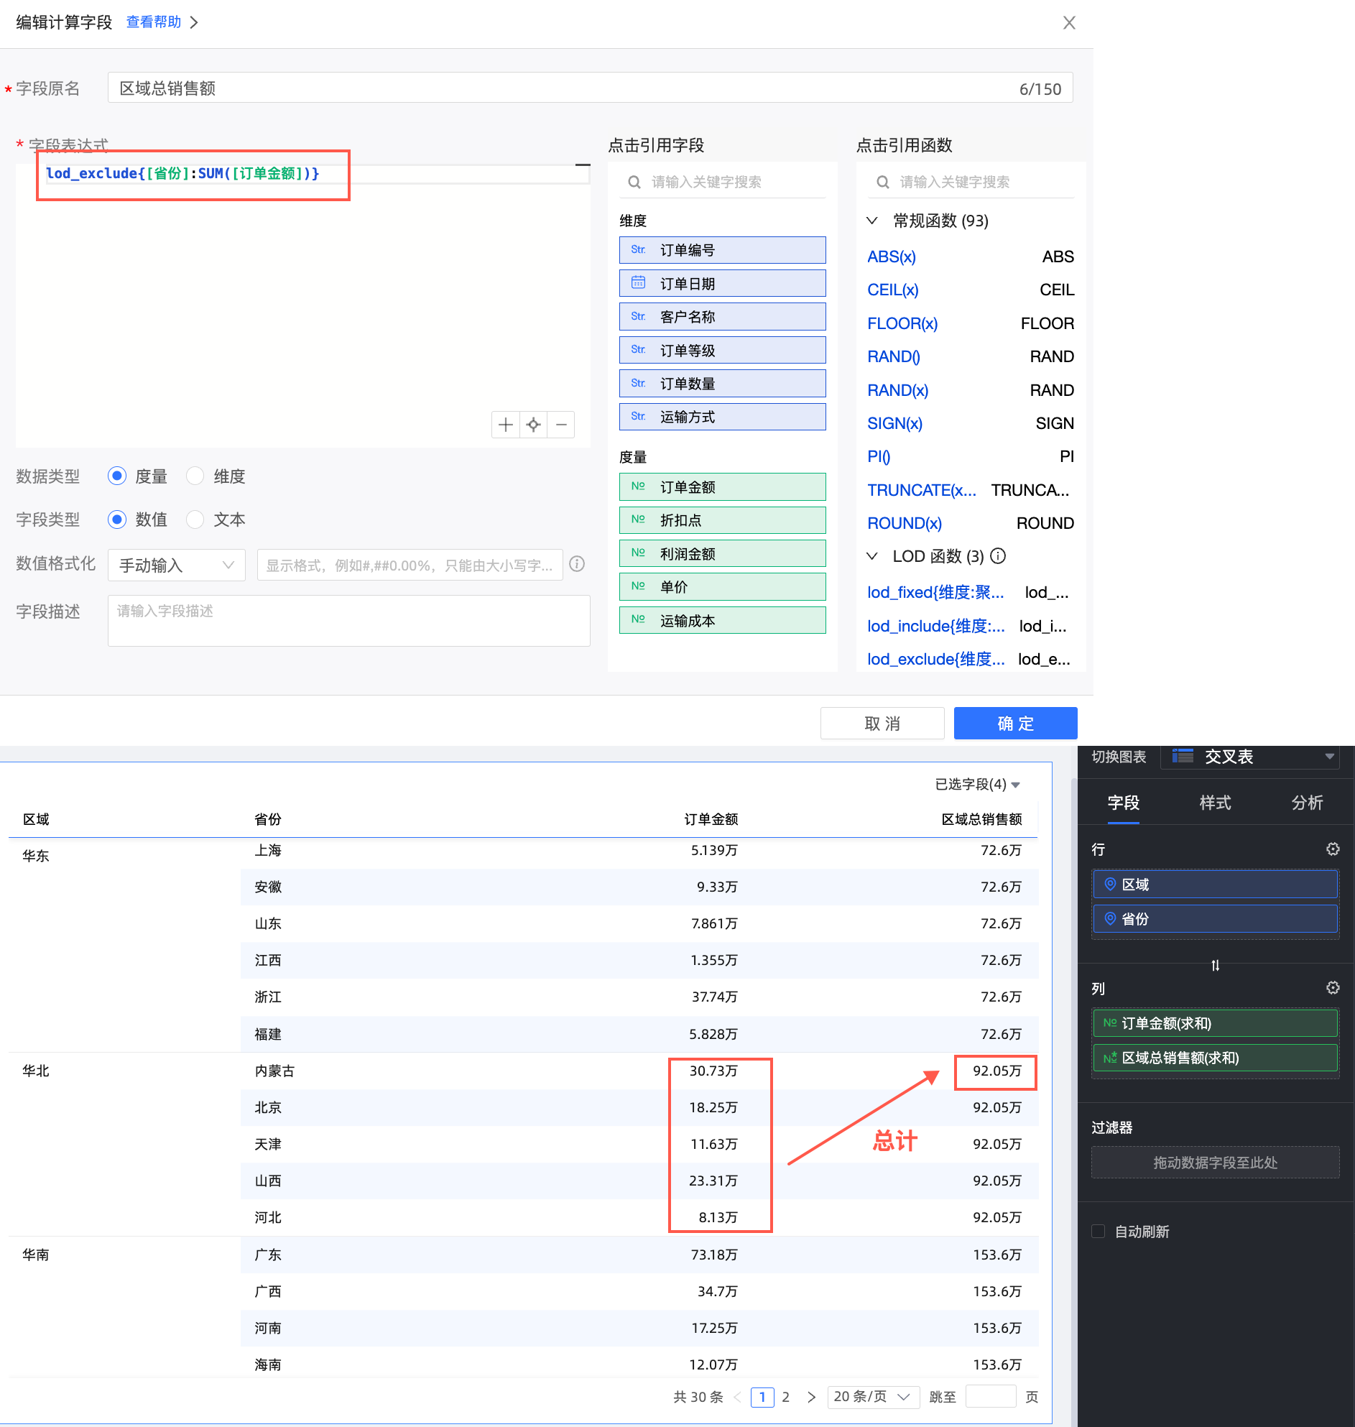Click the 字段描述 description textarea
The image size is (1355, 1427).
click(x=349, y=621)
